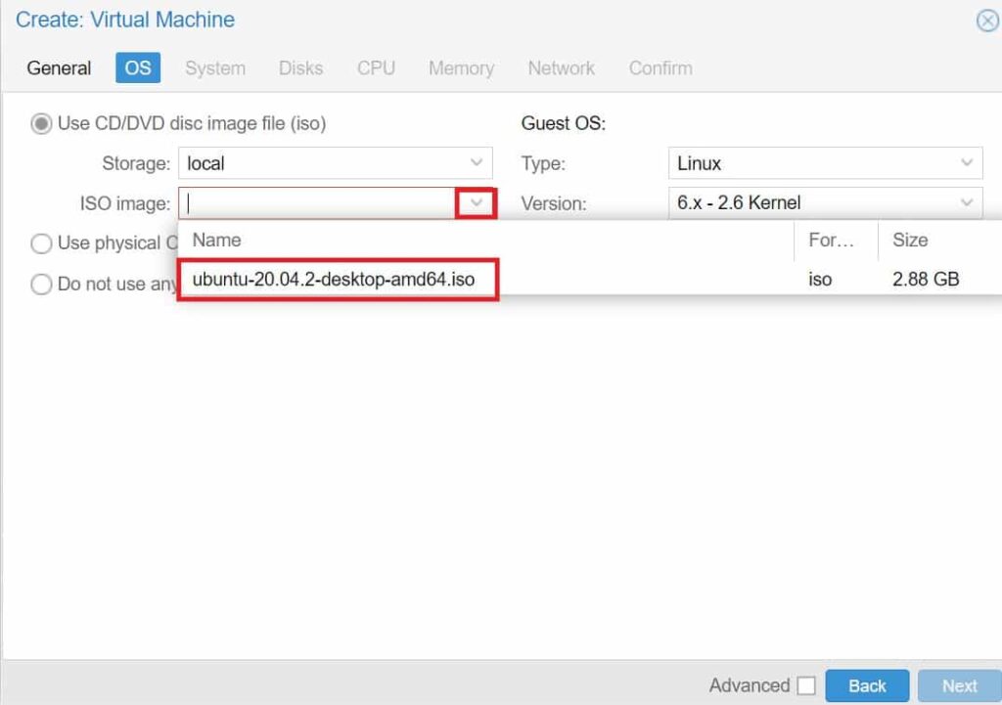Go to the CPU tab

click(375, 67)
